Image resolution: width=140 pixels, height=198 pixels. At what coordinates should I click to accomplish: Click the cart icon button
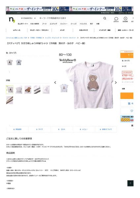click(x=129, y=103)
